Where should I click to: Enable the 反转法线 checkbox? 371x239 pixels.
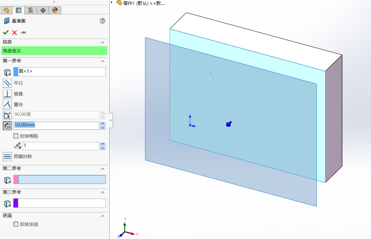click(x=16, y=224)
